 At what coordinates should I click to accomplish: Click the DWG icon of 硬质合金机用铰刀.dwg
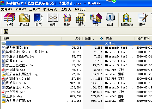coord(3,74)
